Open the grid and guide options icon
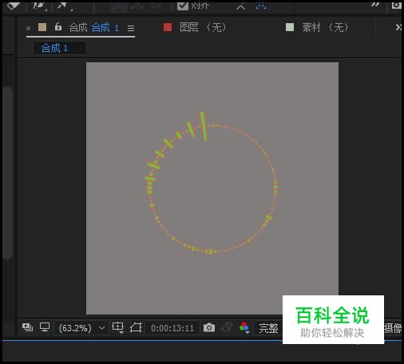Image resolution: width=404 pixels, height=364 pixels. (x=117, y=327)
